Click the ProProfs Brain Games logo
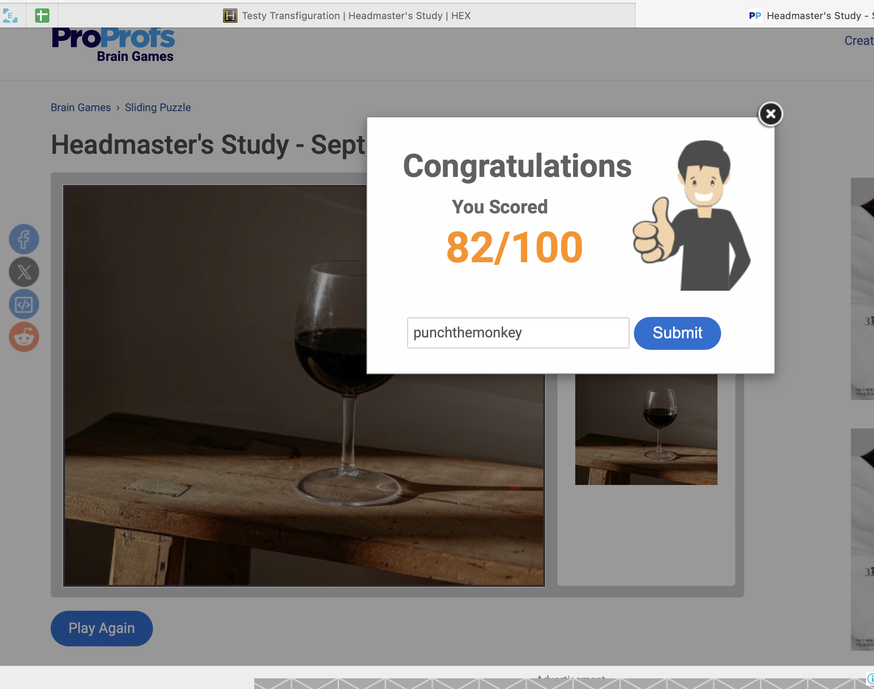The width and height of the screenshot is (874, 689). [x=113, y=44]
